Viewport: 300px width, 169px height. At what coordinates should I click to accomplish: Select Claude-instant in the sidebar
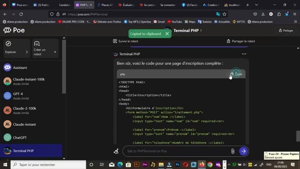point(31,124)
